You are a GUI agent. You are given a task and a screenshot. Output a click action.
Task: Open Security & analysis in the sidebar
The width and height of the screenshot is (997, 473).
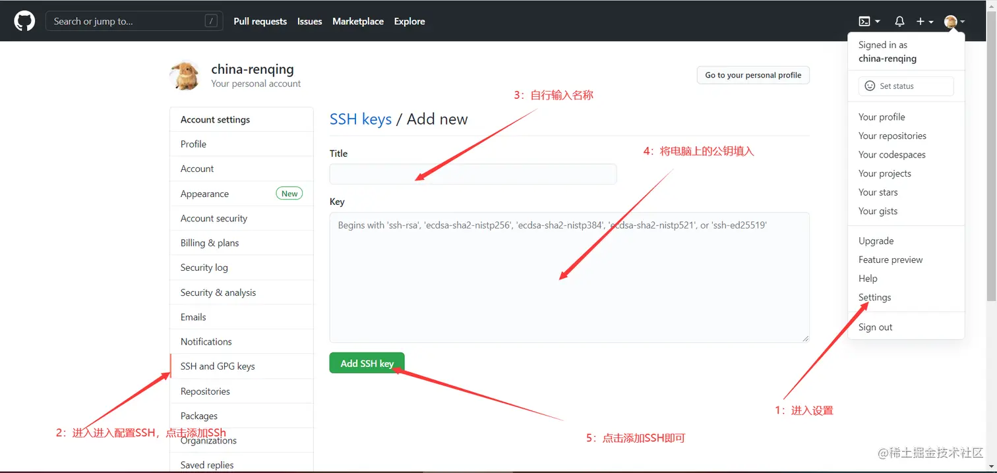(x=241, y=292)
